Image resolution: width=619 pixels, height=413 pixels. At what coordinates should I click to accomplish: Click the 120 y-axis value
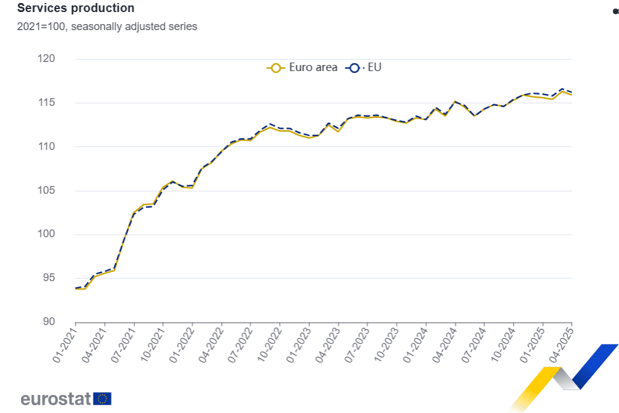[63, 59]
